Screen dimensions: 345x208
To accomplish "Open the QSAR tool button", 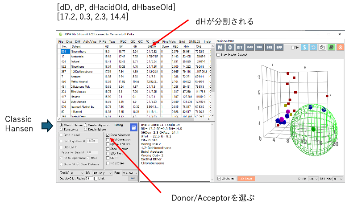I will point(250,47).
